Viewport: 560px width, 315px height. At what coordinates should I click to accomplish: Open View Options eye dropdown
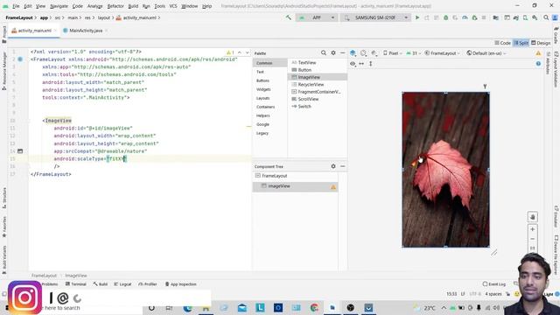[353, 64]
